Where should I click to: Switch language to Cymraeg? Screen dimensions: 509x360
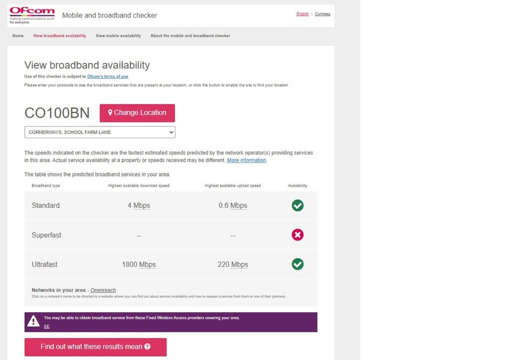(x=323, y=14)
